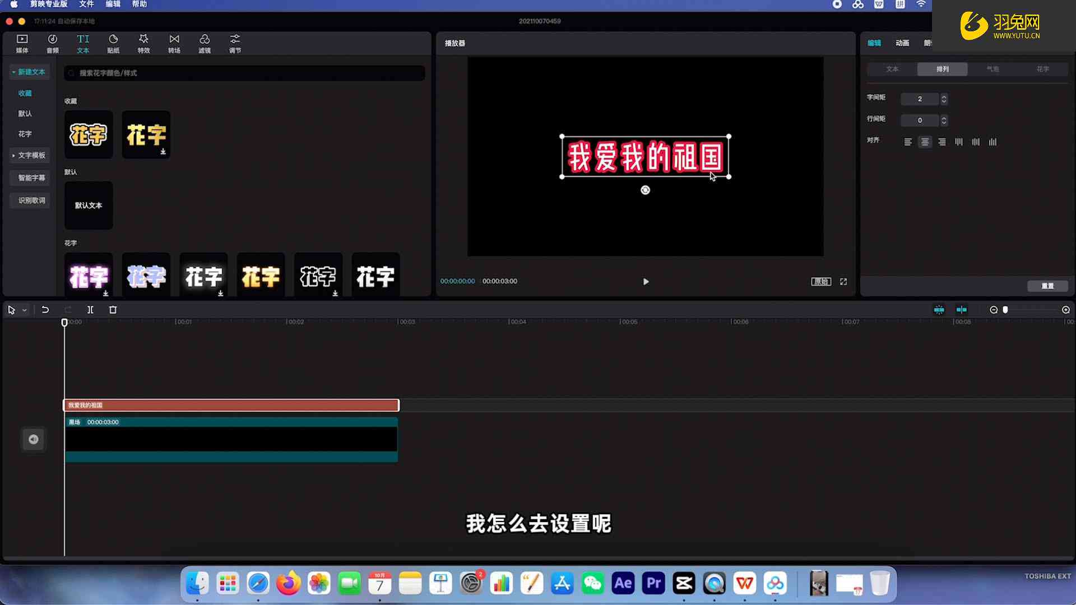Open the 文本 text panel
Image resolution: width=1076 pixels, height=605 pixels.
pyautogui.click(x=83, y=44)
